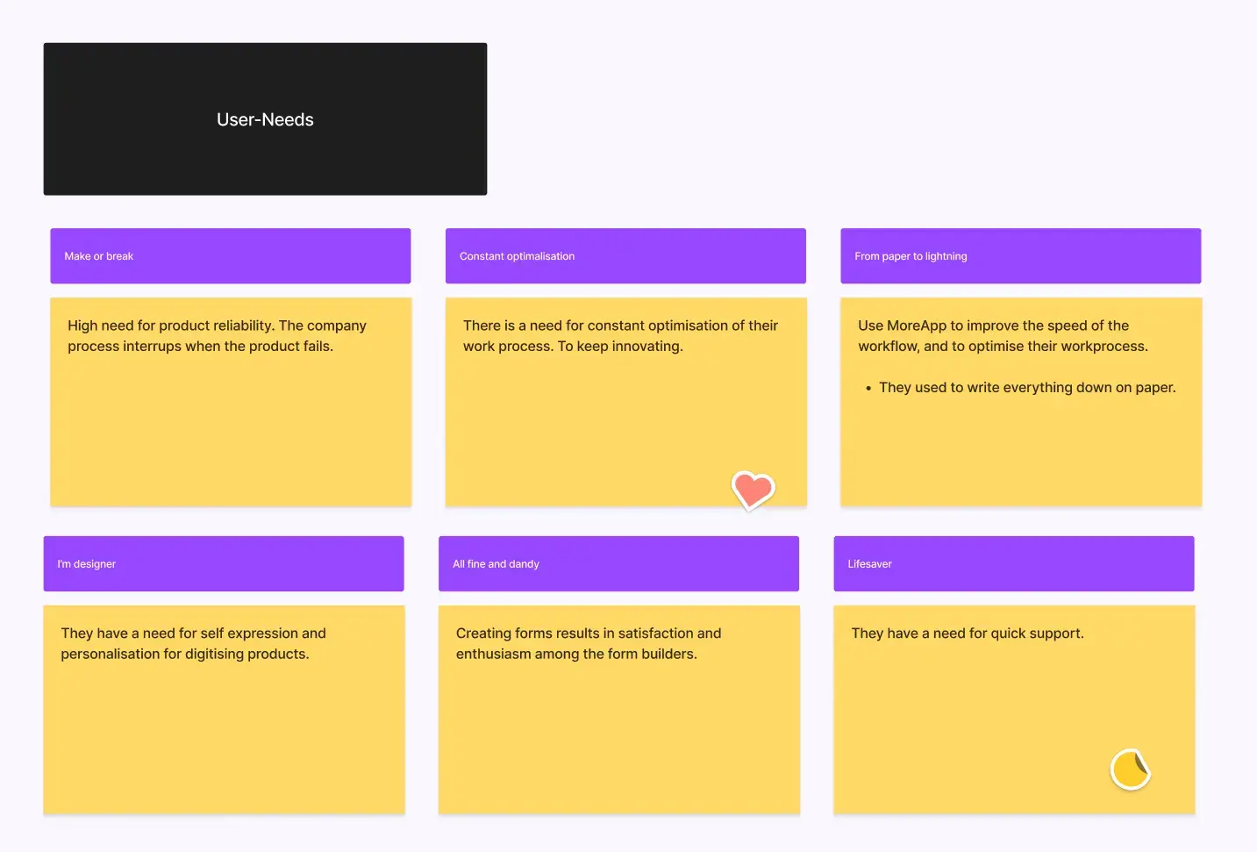Select the form builders satisfaction note
1257x852 pixels.
(x=618, y=709)
